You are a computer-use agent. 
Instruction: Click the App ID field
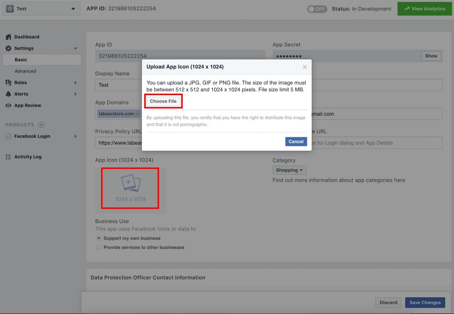180,56
